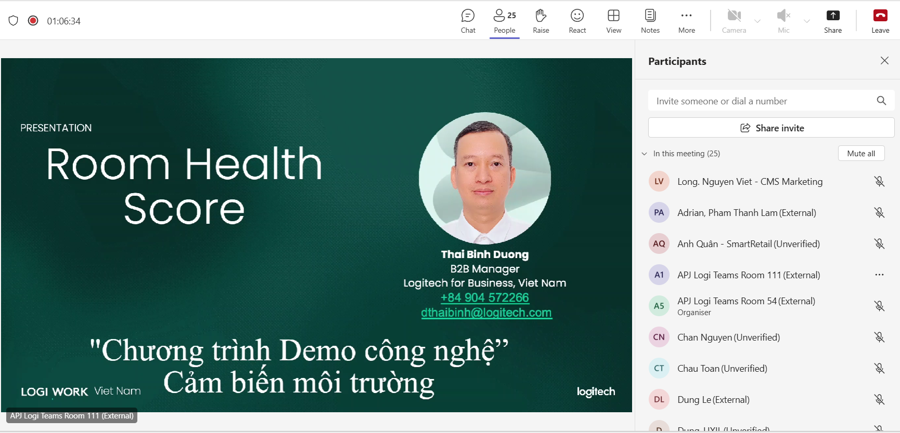The width and height of the screenshot is (900, 433).
Task: Open the React emoji menu
Action: click(x=577, y=21)
